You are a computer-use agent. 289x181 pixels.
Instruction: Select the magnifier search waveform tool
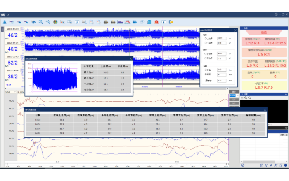[x=41, y=22]
